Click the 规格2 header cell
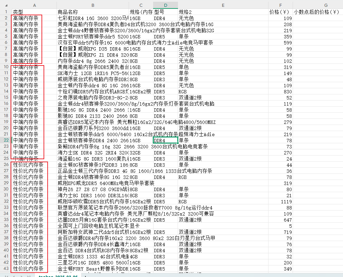The width and height of the screenshot is (343, 277). (223, 12)
